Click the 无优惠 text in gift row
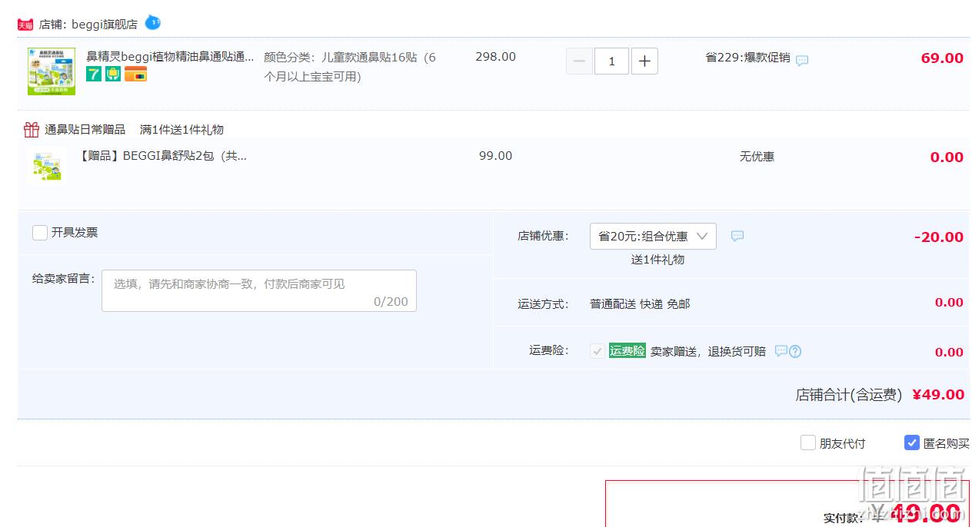972x527 pixels. (757, 157)
